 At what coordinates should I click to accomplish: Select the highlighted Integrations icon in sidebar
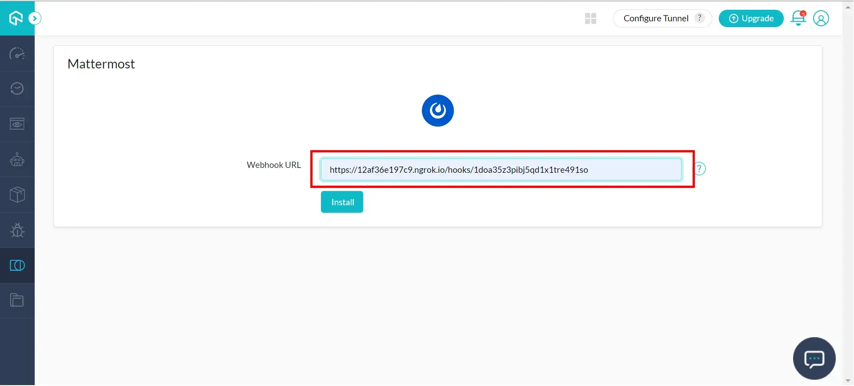[x=17, y=265]
